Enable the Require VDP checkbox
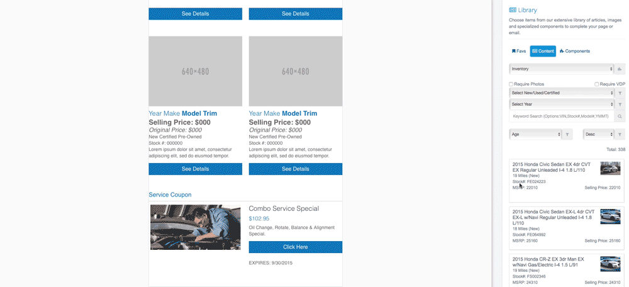Image resolution: width=629 pixels, height=287 pixels. click(596, 84)
